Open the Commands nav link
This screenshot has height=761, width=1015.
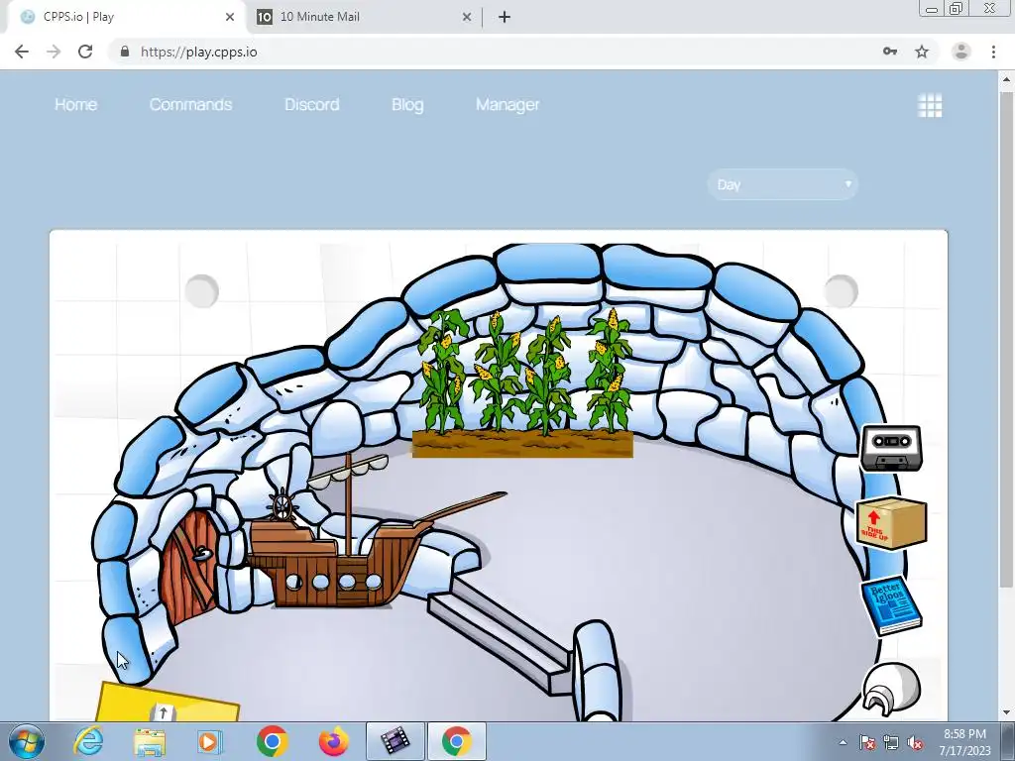pyautogui.click(x=190, y=104)
